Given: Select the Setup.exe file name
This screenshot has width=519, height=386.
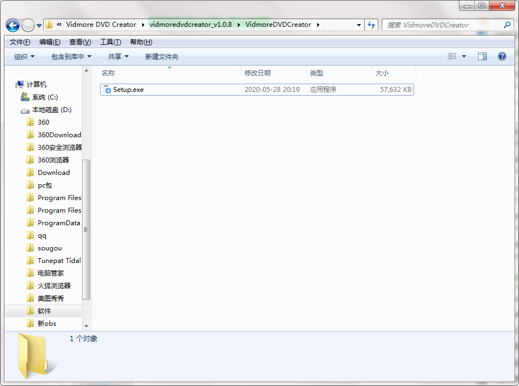Looking at the screenshot, I should [129, 90].
